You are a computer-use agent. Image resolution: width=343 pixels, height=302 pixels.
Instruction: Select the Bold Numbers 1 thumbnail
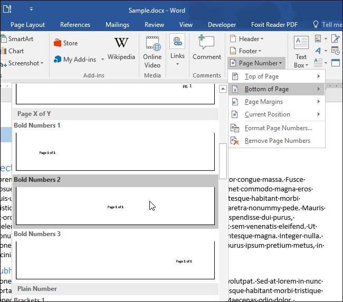115,151
